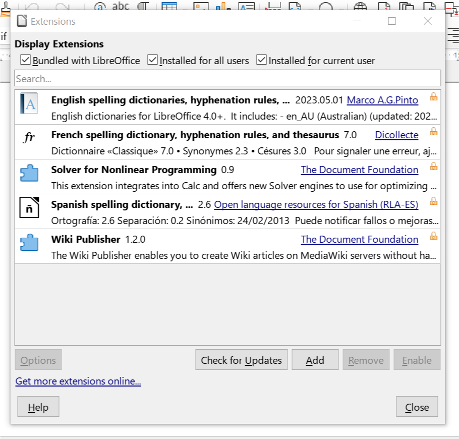Screen dimensions: 459x439
Task: Select the Wiki Publisher puzzle icon
Action: tap(29, 243)
